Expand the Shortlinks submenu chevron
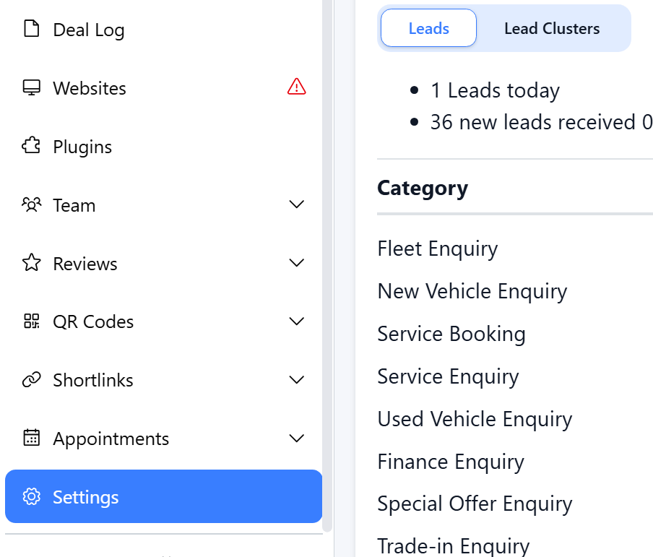Image resolution: width=653 pixels, height=557 pixels. 296,380
